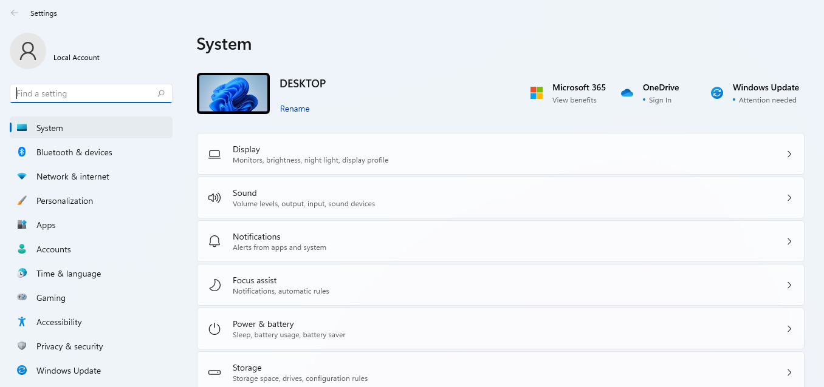The image size is (824, 387).
Task: Select System in the navigation pane
Action: 49,127
